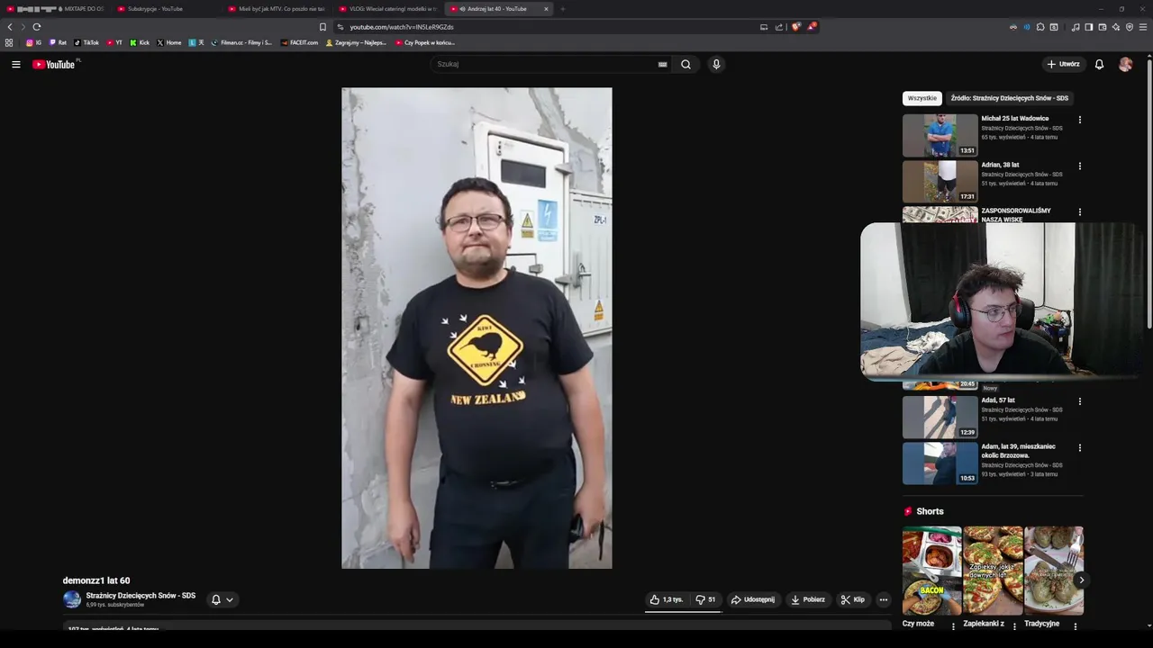Image resolution: width=1153 pixels, height=648 pixels.
Task: Open options for Michał 25 lat Wadowice
Action: click(x=1079, y=120)
